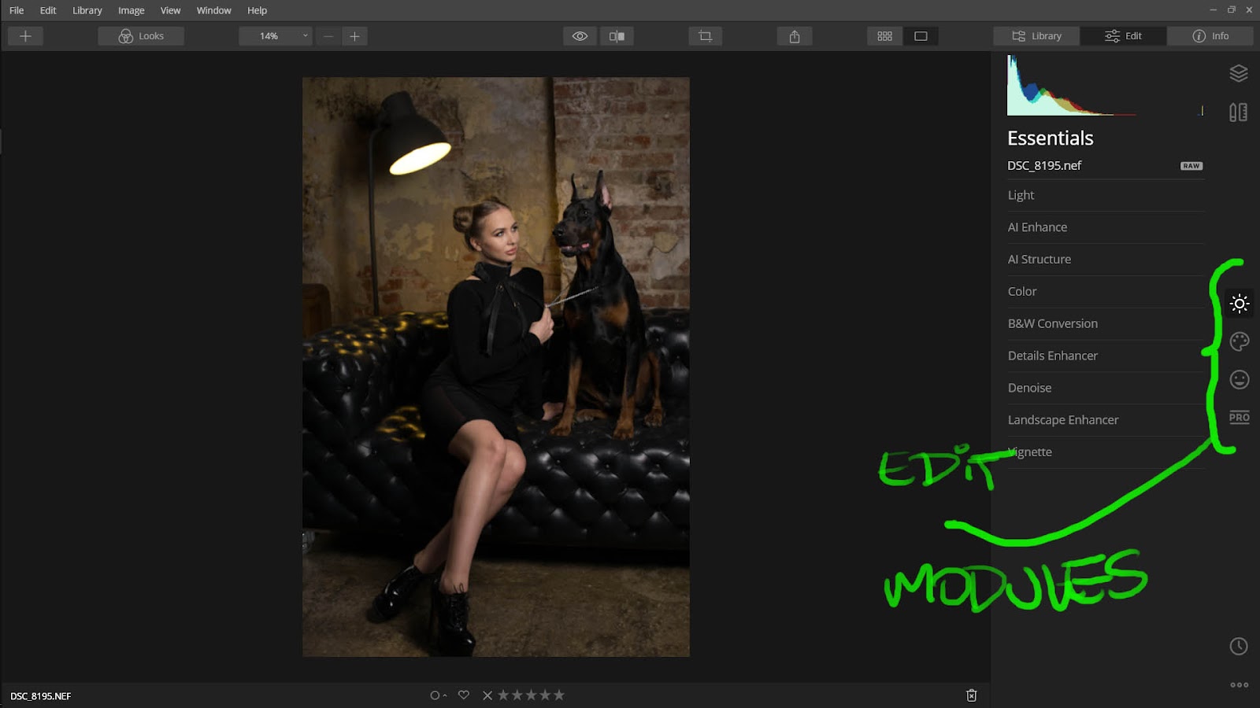Switch to single image view
The height and width of the screenshot is (708, 1260).
[921, 36]
